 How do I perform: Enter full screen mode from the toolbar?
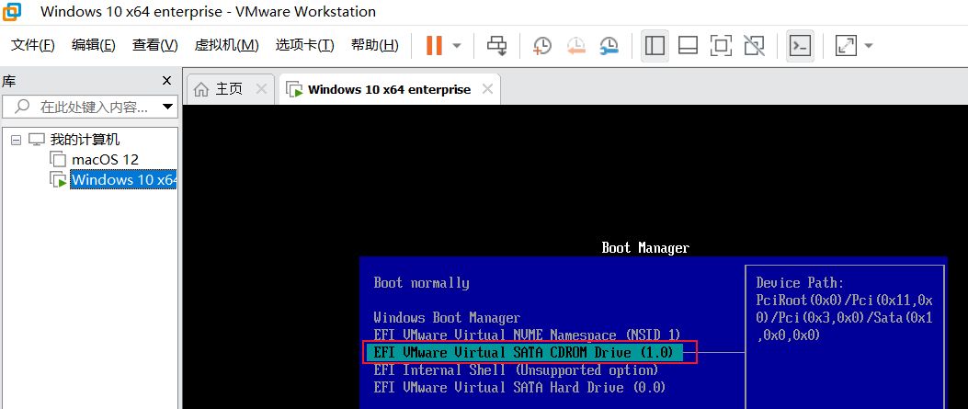tap(721, 45)
